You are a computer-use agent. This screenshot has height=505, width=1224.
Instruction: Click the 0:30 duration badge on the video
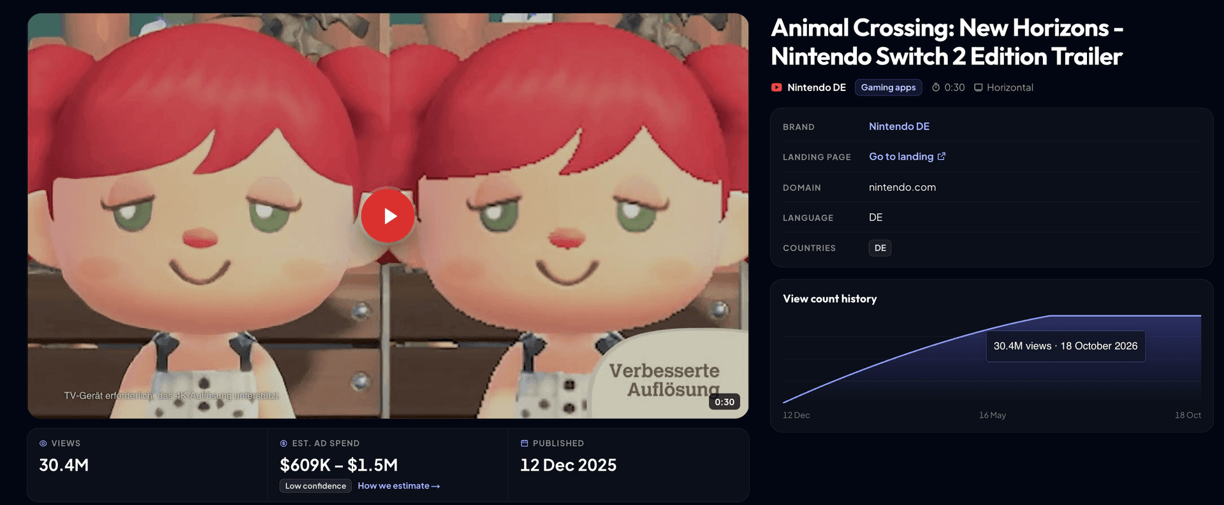pyautogui.click(x=724, y=402)
